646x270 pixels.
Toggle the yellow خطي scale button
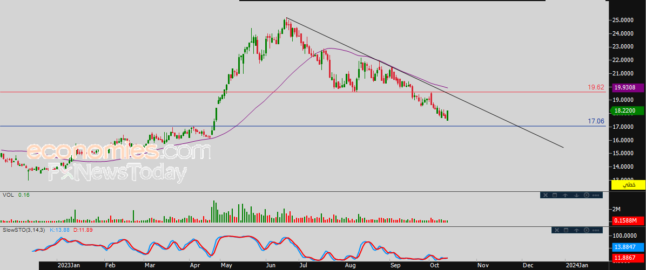[x=628, y=185]
